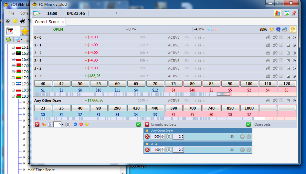Click back arrow on 3 - 3 bet
This screenshot has height=174, width=306.
pos(242,150)
